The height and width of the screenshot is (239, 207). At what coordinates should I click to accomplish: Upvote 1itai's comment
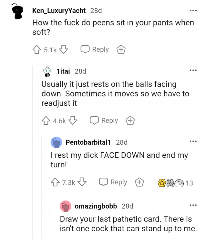tap(46, 121)
